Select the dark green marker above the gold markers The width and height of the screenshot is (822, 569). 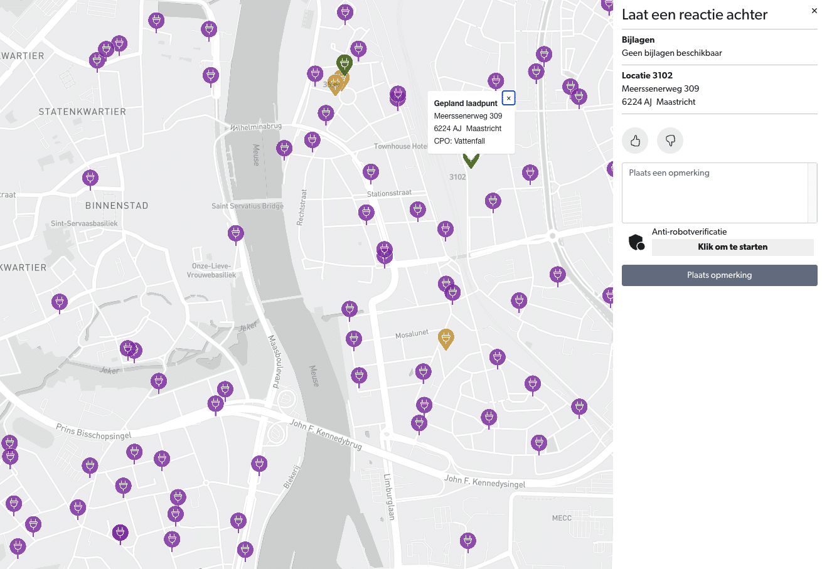[x=344, y=63]
